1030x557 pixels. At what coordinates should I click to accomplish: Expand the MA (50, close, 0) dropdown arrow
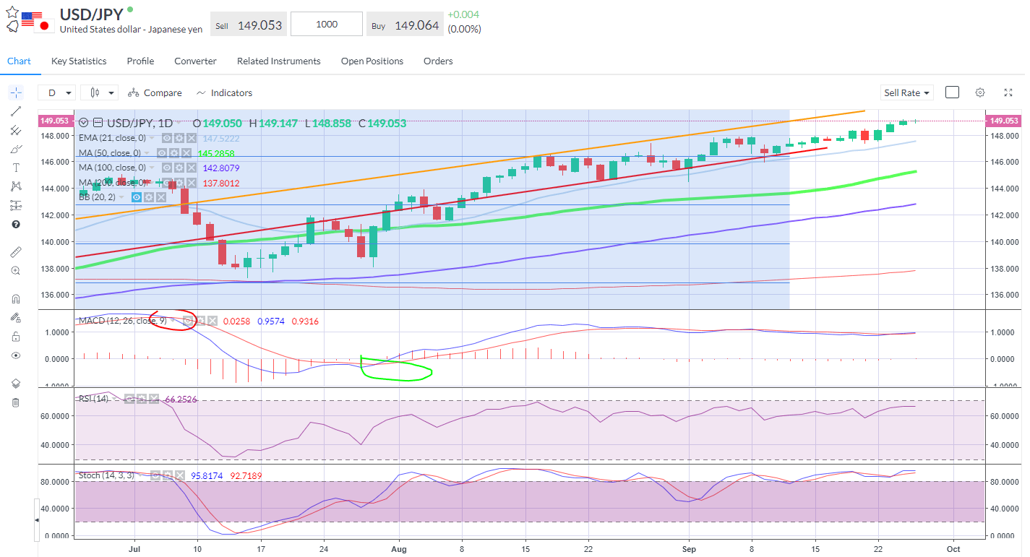click(x=147, y=153)
